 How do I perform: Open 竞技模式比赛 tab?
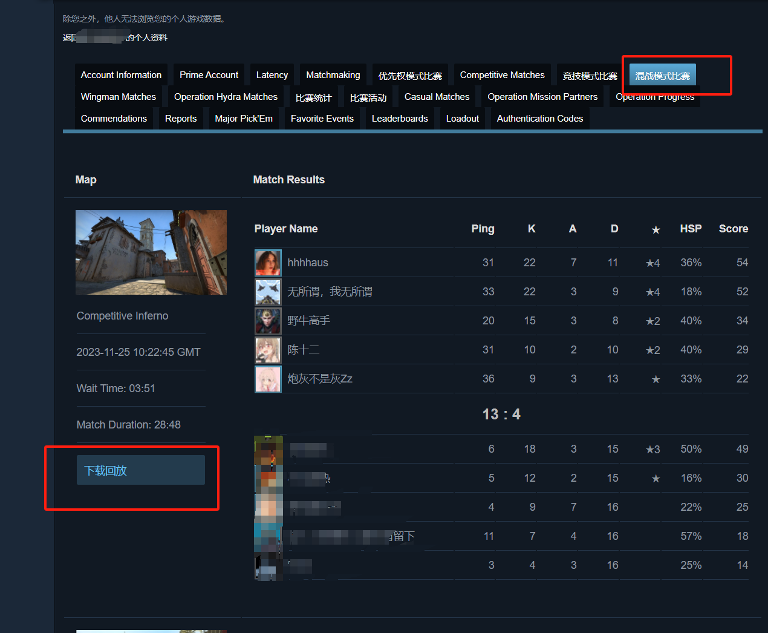tap(590, 76)
